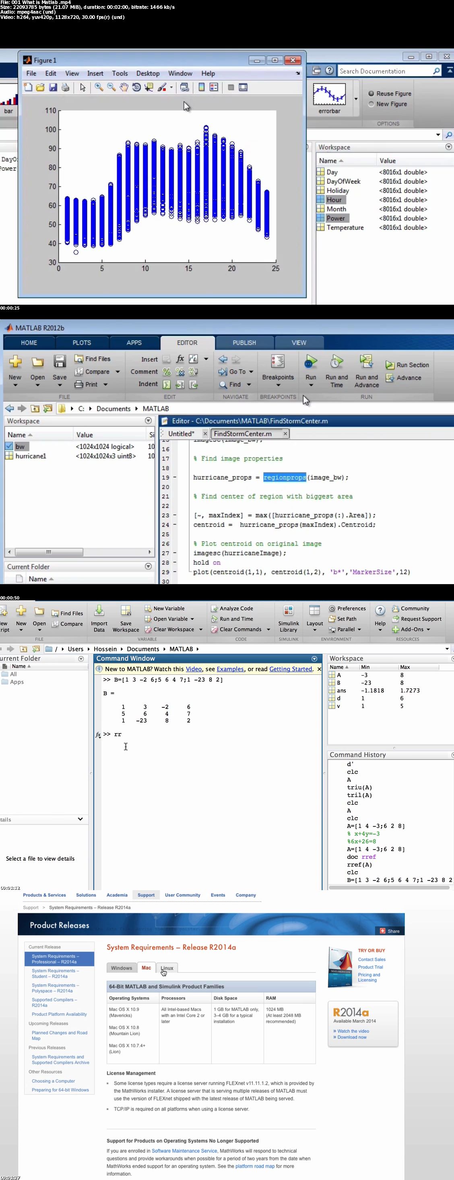This screenshot has width=454, height=1180.
Task: Click the green Run icon in Editor ribbon
Action: pos(311,362)
